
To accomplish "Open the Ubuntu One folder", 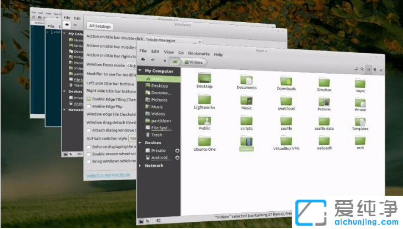I will click(204, 140).
